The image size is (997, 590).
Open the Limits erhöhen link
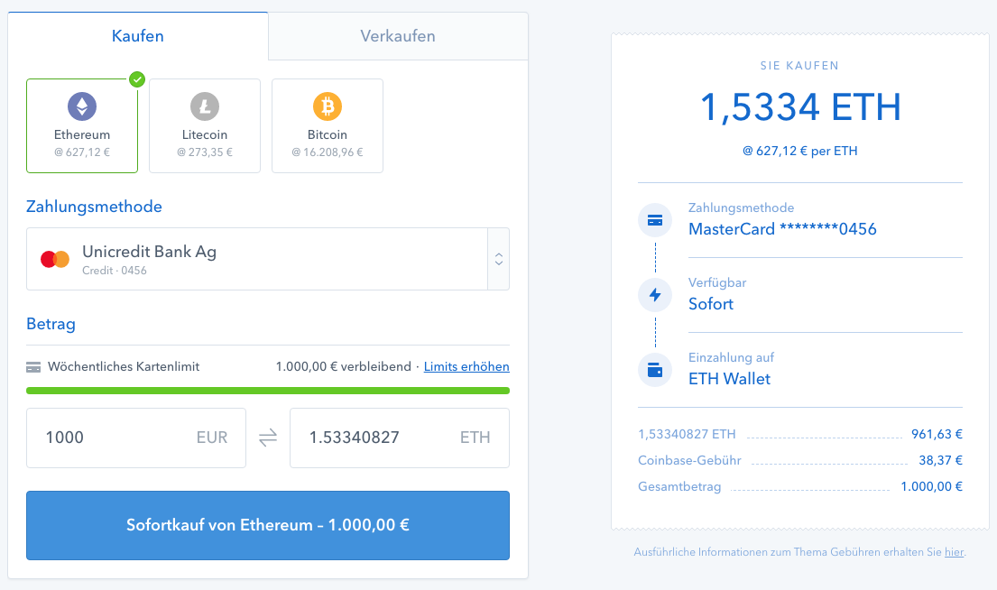click(x=466, y=366)
